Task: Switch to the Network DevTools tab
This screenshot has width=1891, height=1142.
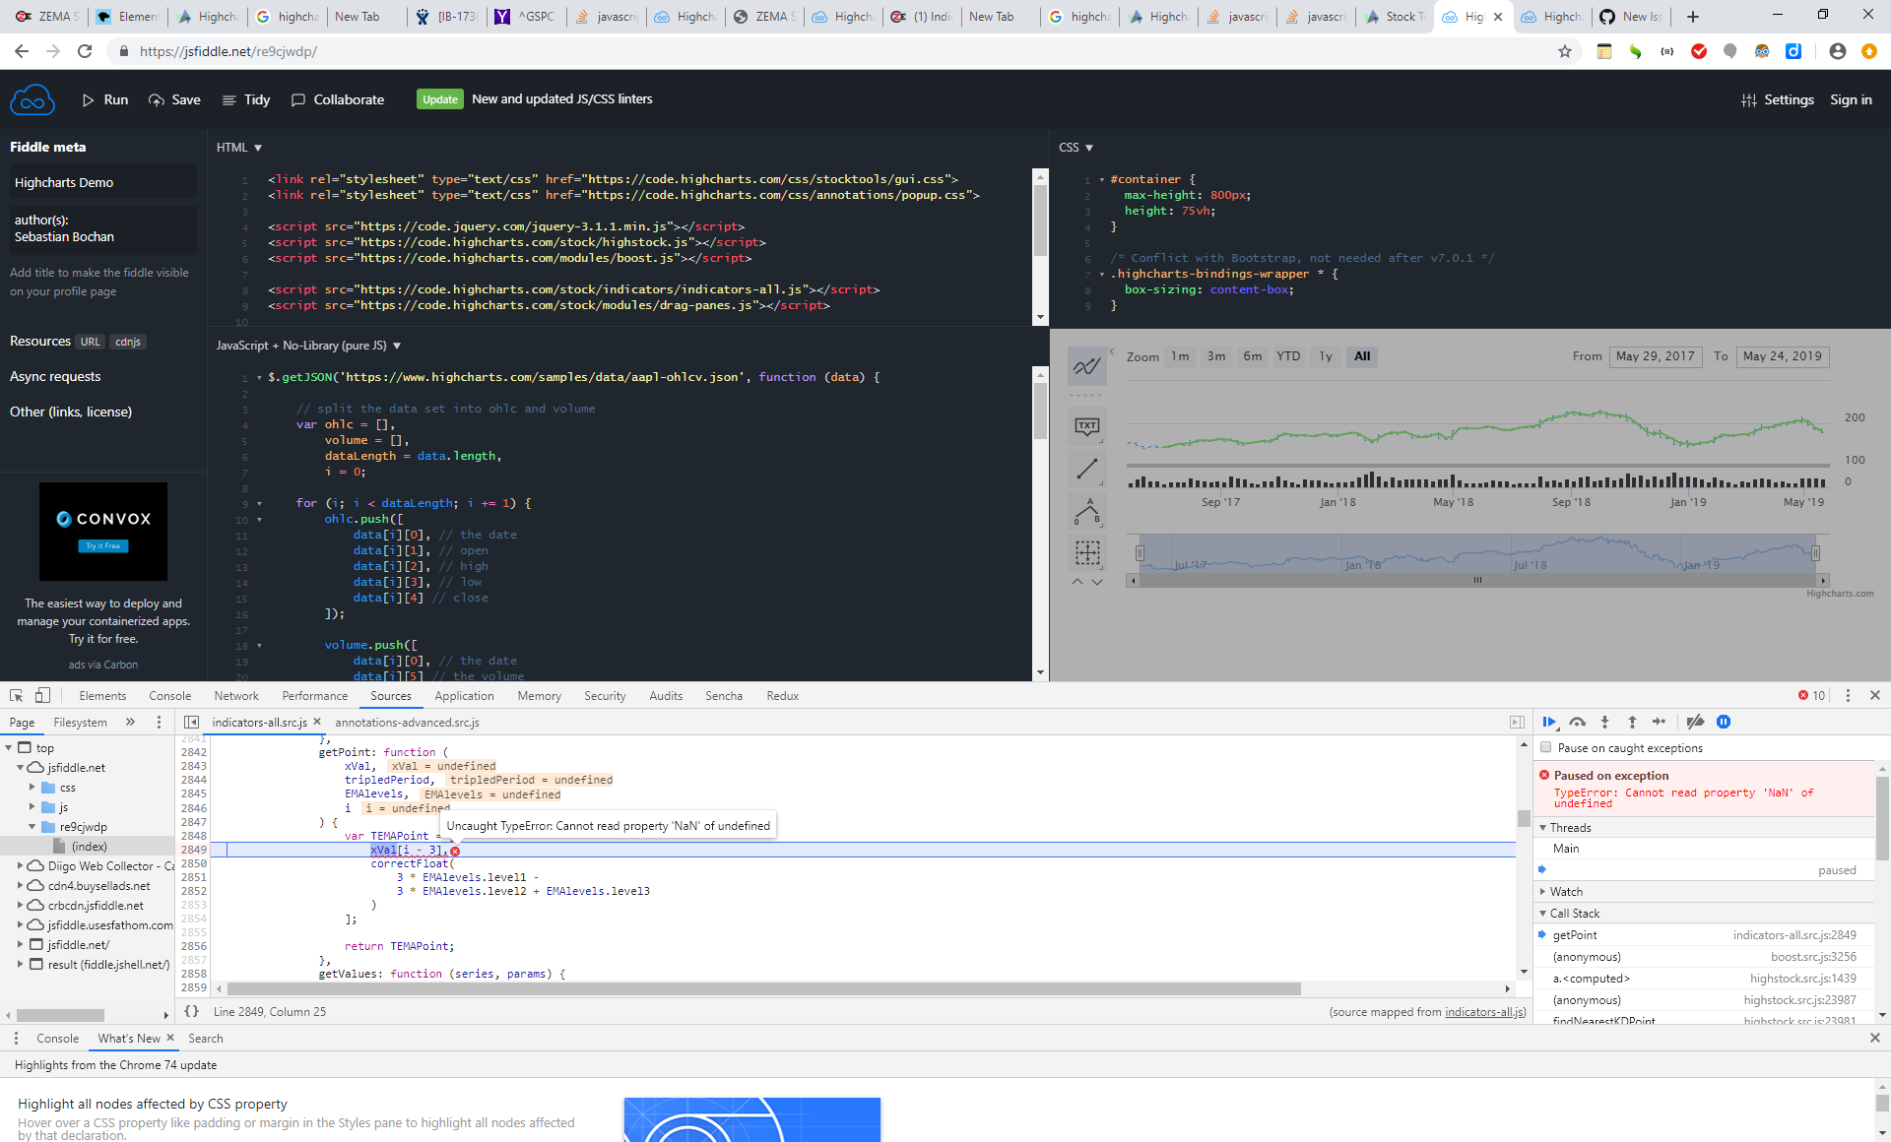Action: tap(236, 695)
